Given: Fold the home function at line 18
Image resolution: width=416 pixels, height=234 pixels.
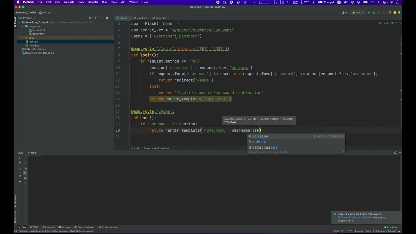Looking at the screenshot, I should pyautogui.click(x=129, y=118).
